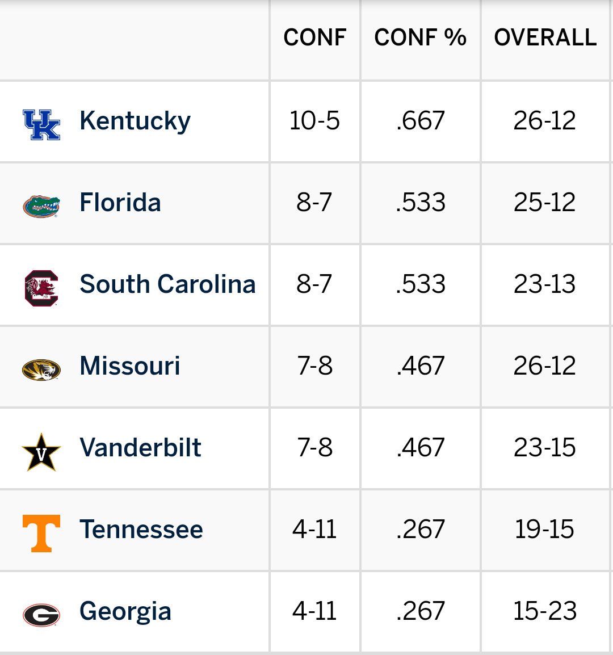Viewport: 613px width, 655px height.
Task: Click the Florida Gators logo
Action: (41, 206)
